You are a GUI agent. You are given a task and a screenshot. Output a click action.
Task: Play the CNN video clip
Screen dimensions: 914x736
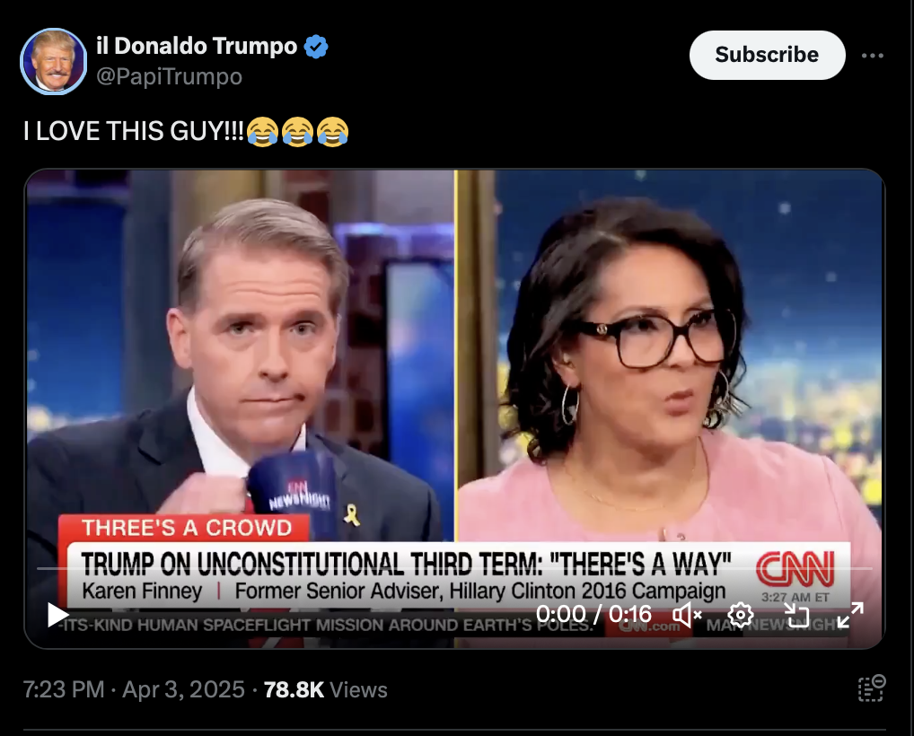coord(57,615)
